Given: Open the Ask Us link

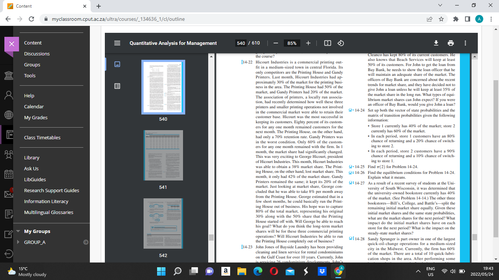Looking at the screenshot, I should point(31,168).
